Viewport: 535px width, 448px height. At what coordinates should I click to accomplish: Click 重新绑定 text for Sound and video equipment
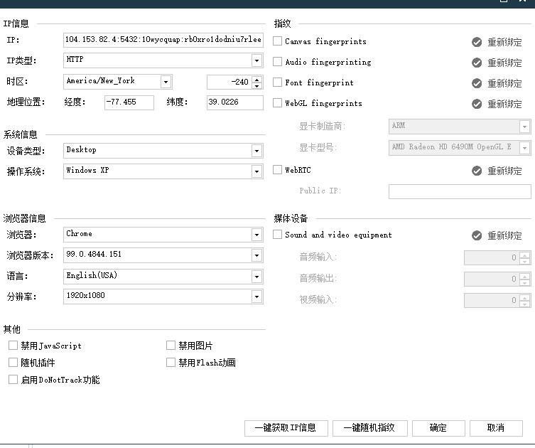click(x=504, y=235)
